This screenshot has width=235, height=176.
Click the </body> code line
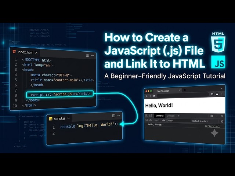click(x=33, y=100)
